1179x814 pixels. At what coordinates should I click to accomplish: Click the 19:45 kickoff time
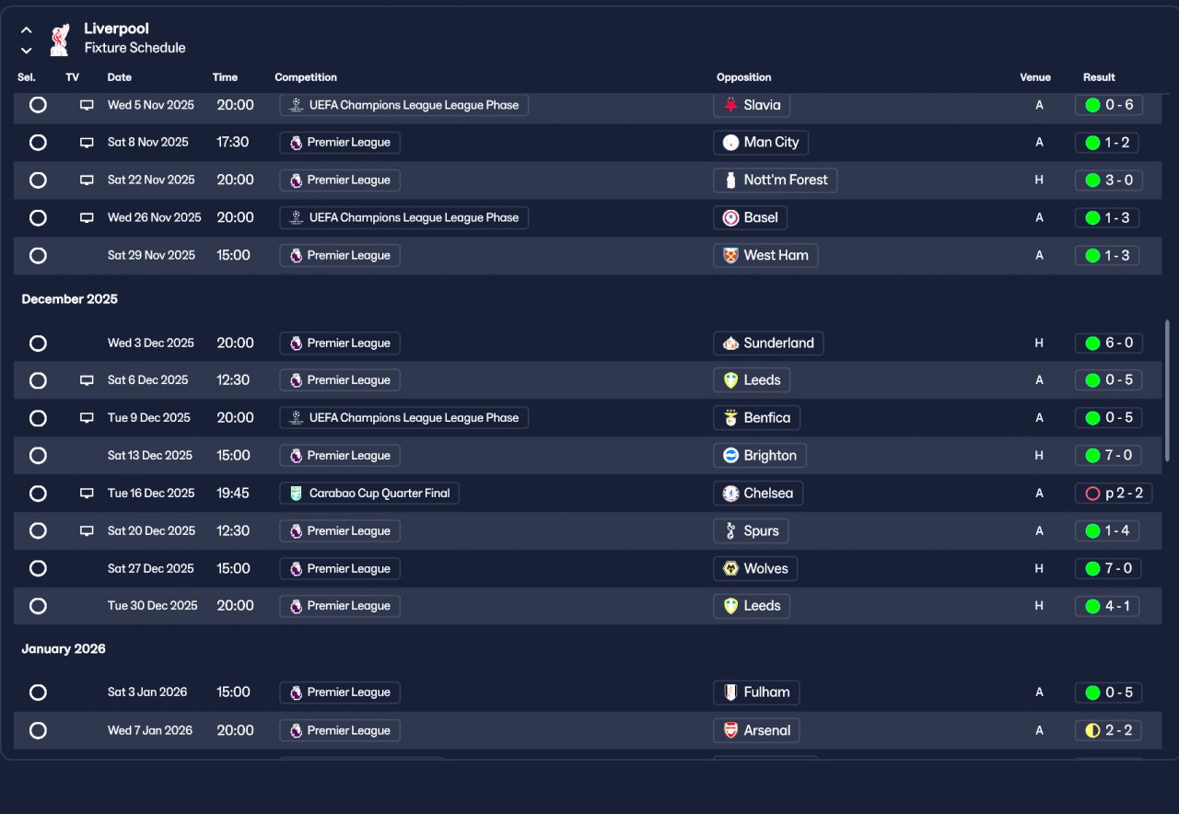pyautogui.click(x=233, y=494)
